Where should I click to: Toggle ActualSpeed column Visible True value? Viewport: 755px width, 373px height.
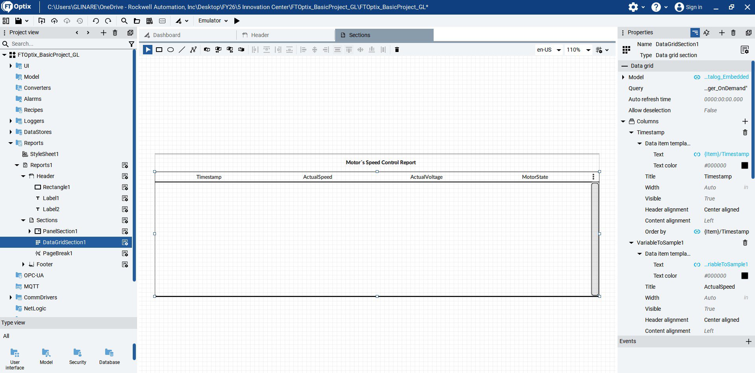709,309
